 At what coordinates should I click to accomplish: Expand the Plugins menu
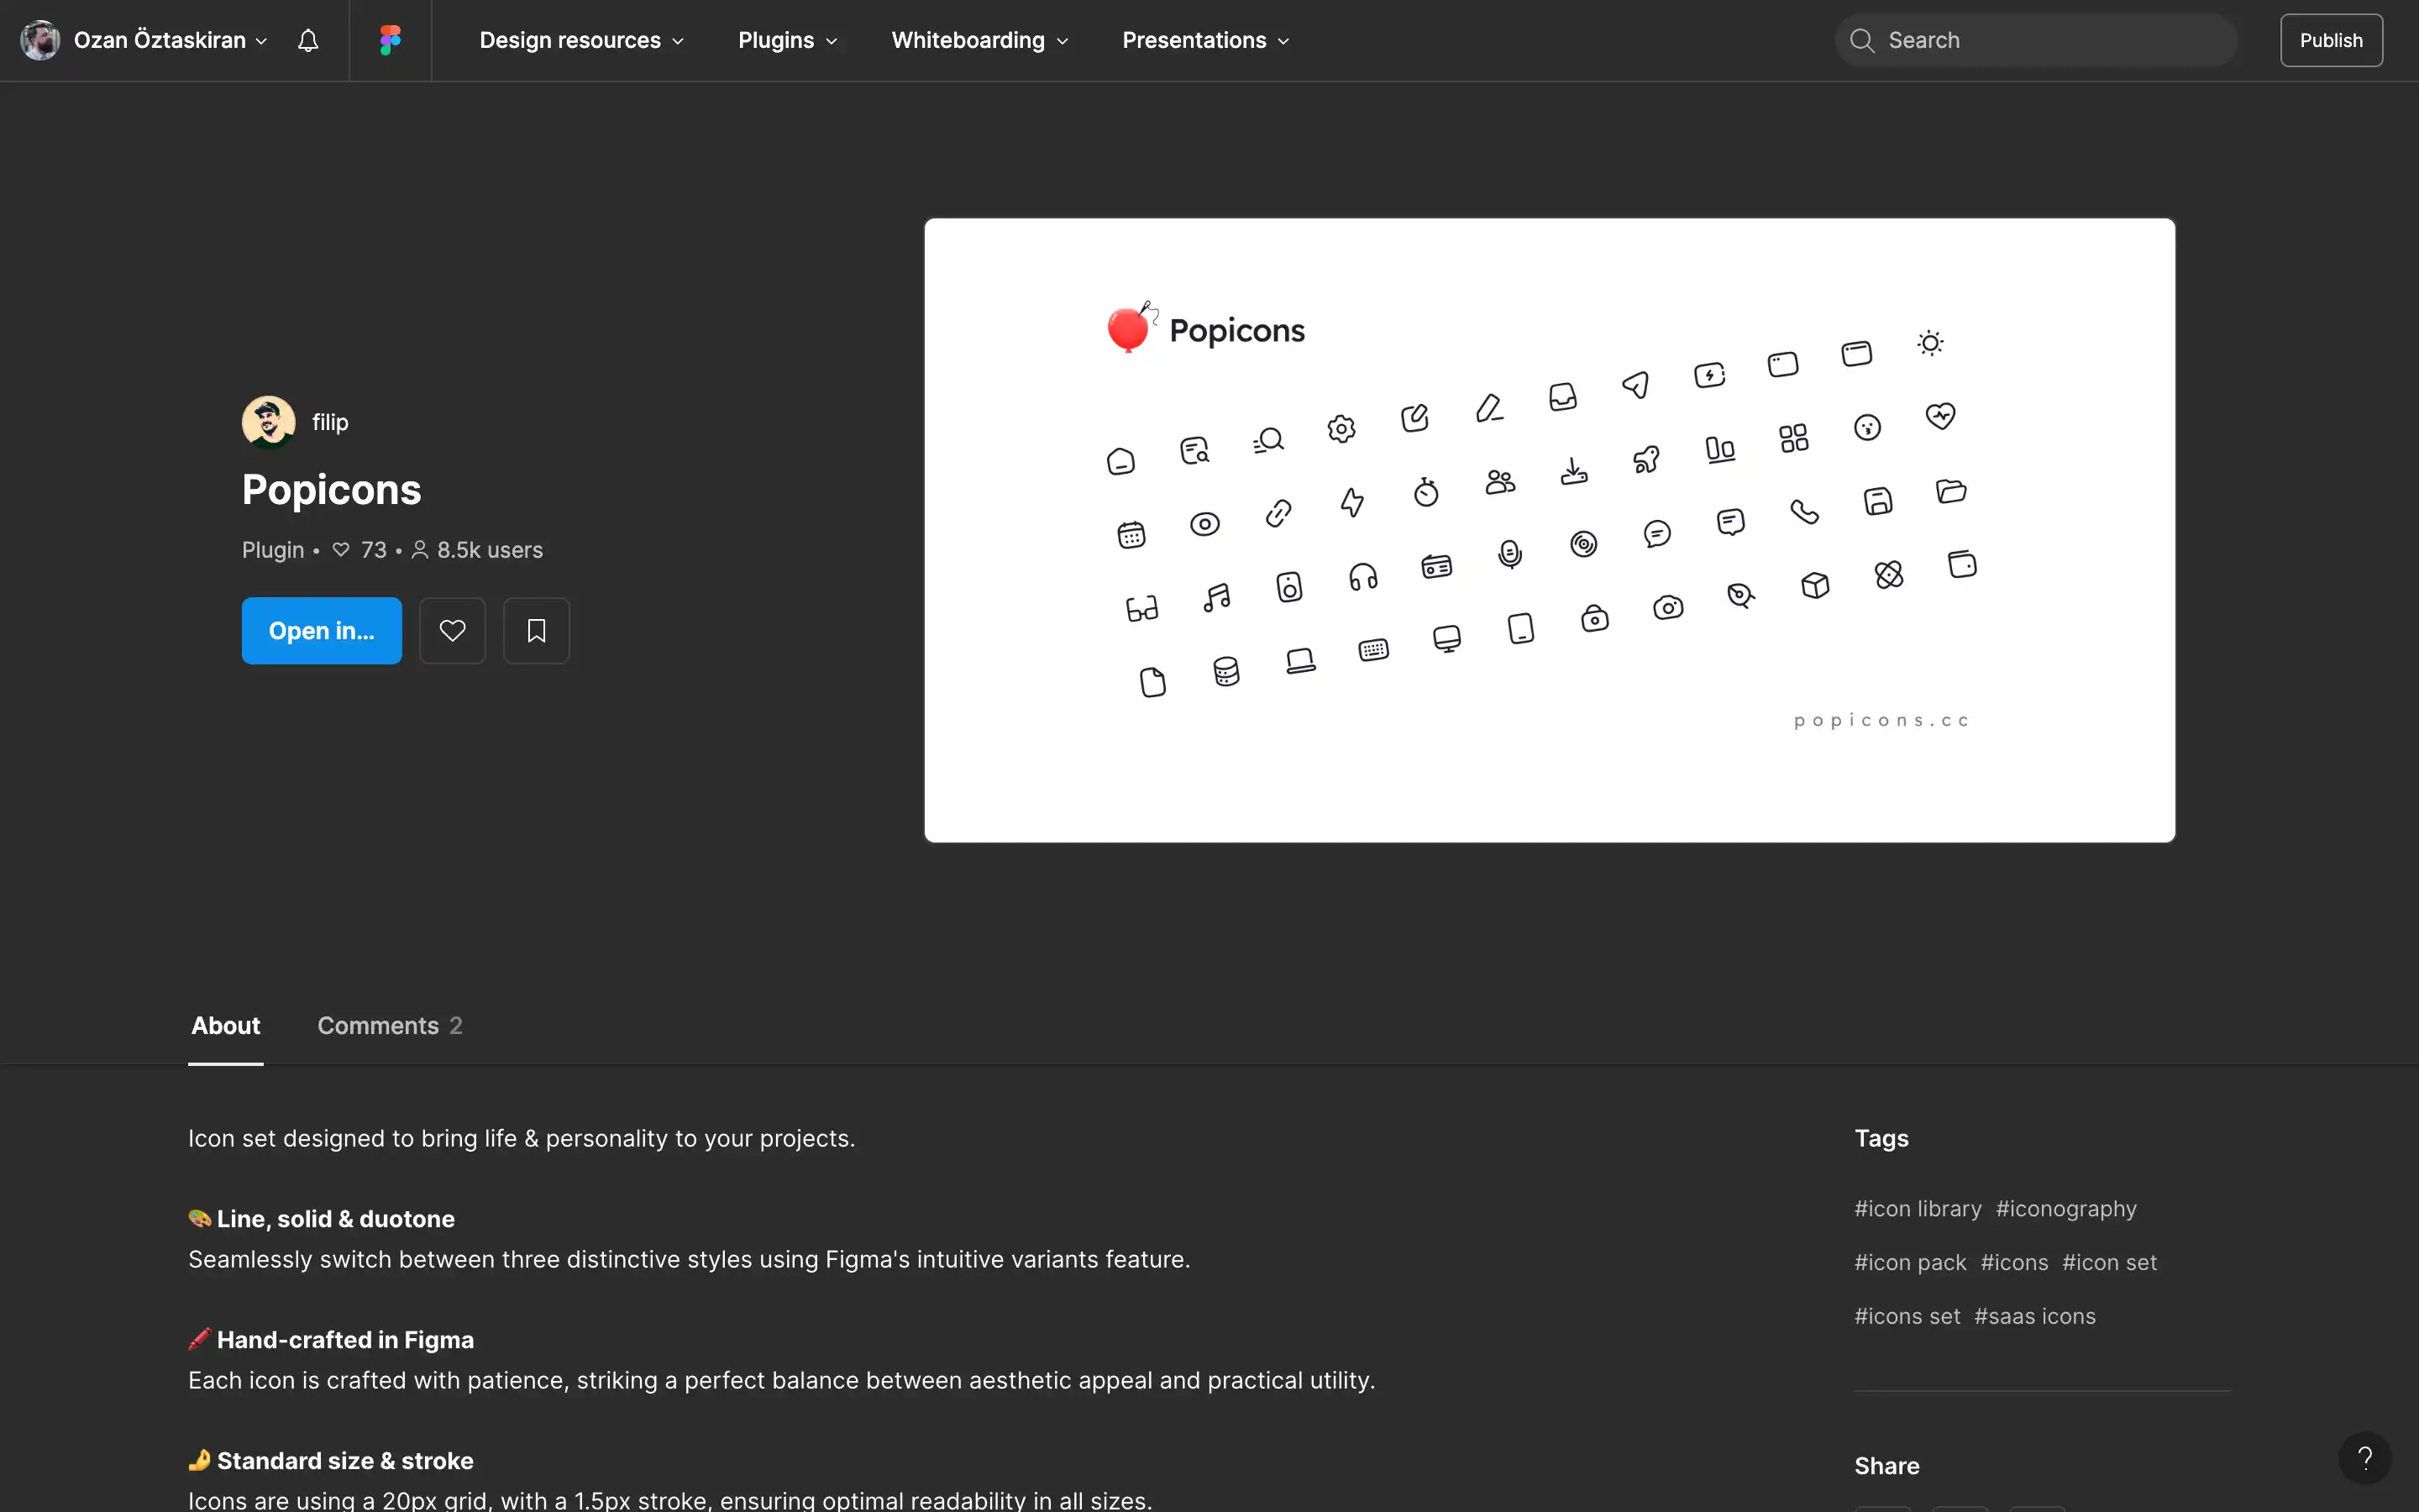pyautogui.click(x=788, y=40)
